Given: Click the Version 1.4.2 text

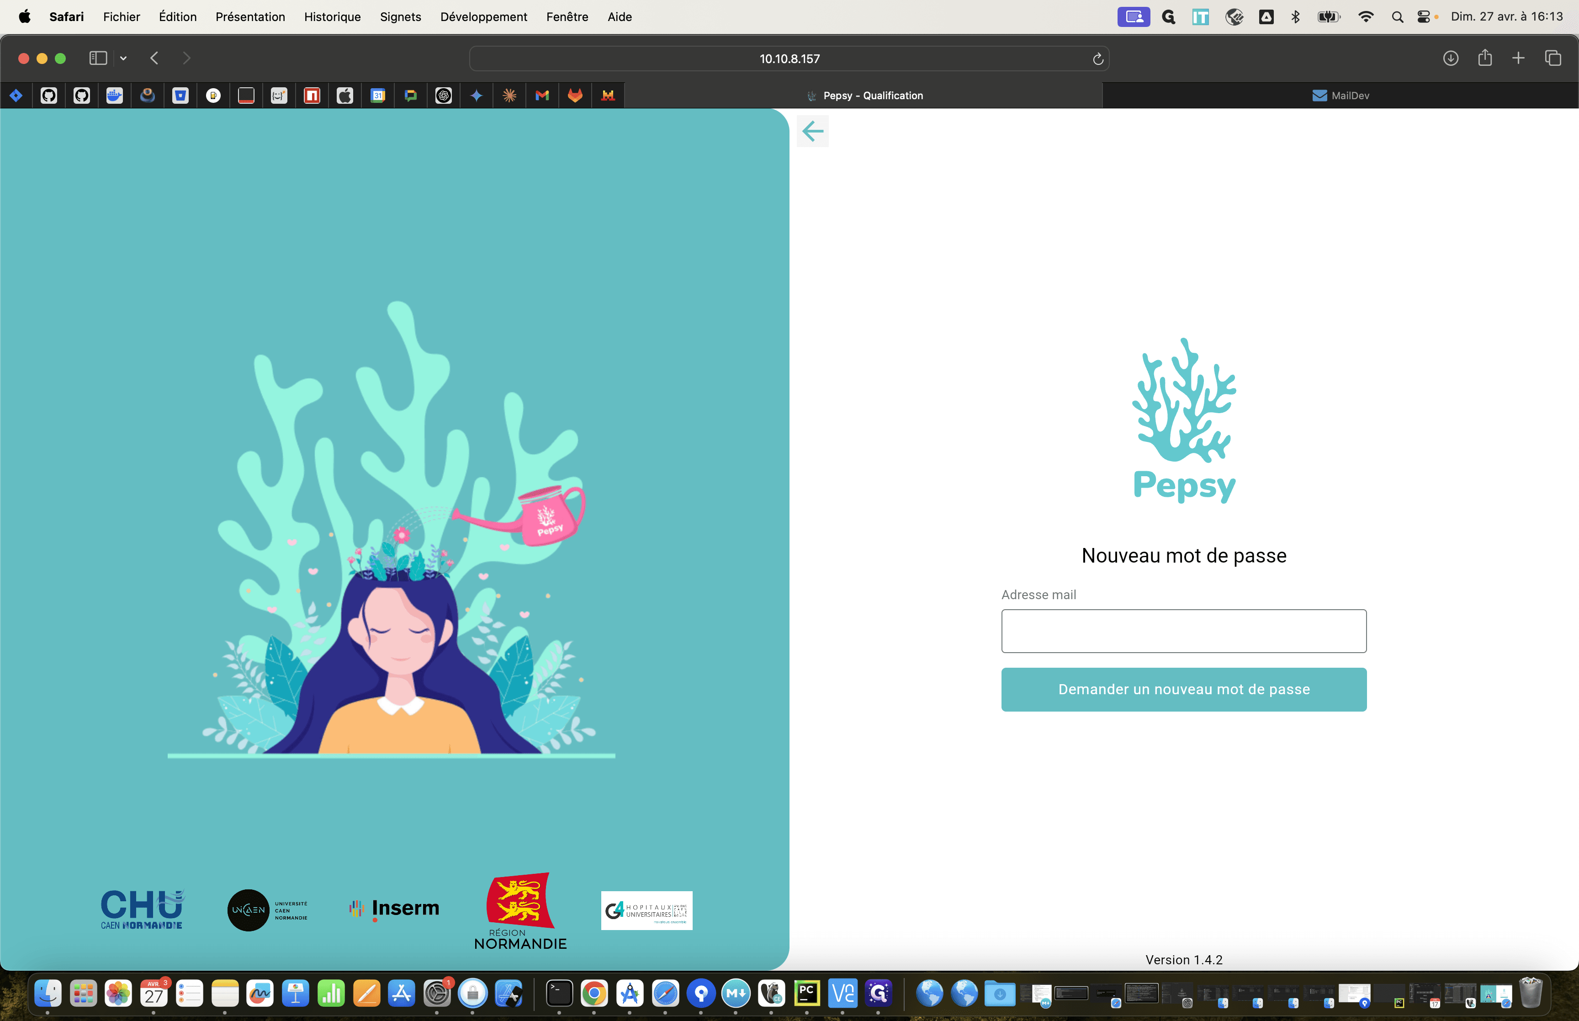Looking at the screenshot, I should click(1183, 960).
